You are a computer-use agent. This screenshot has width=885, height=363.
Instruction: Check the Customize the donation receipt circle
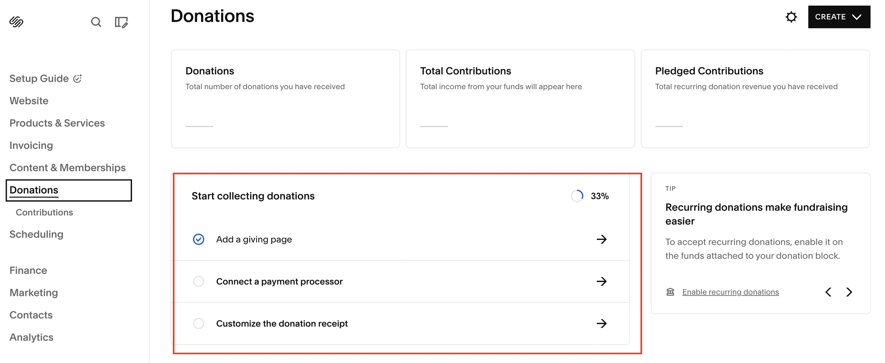[x=199, y=323]
